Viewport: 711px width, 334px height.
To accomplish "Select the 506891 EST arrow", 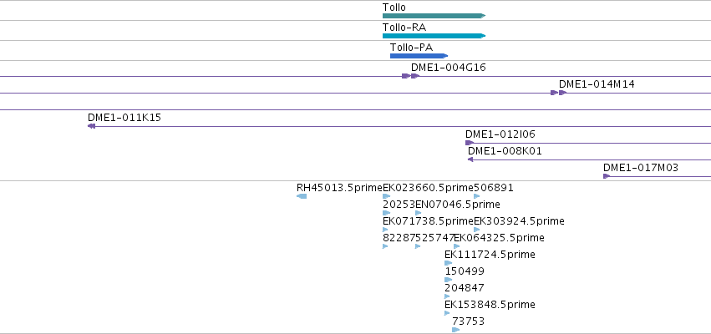I will [x=476, y=196].
